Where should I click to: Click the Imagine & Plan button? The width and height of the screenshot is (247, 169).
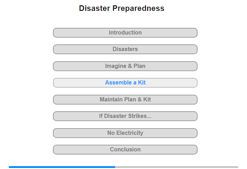(x=125, y=66)
